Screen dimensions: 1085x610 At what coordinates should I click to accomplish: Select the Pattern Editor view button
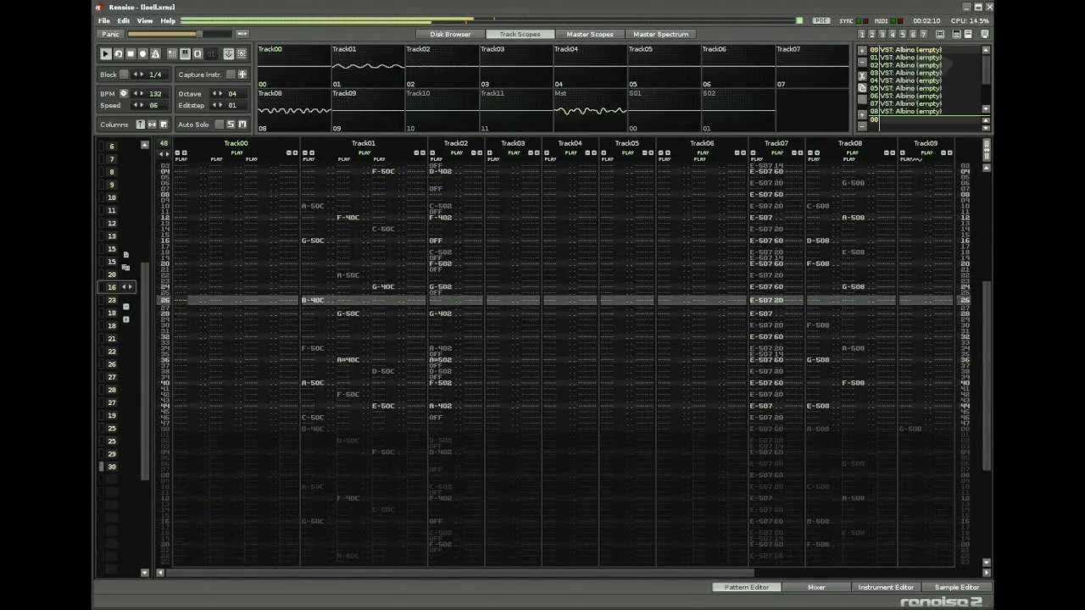[747, 587]
